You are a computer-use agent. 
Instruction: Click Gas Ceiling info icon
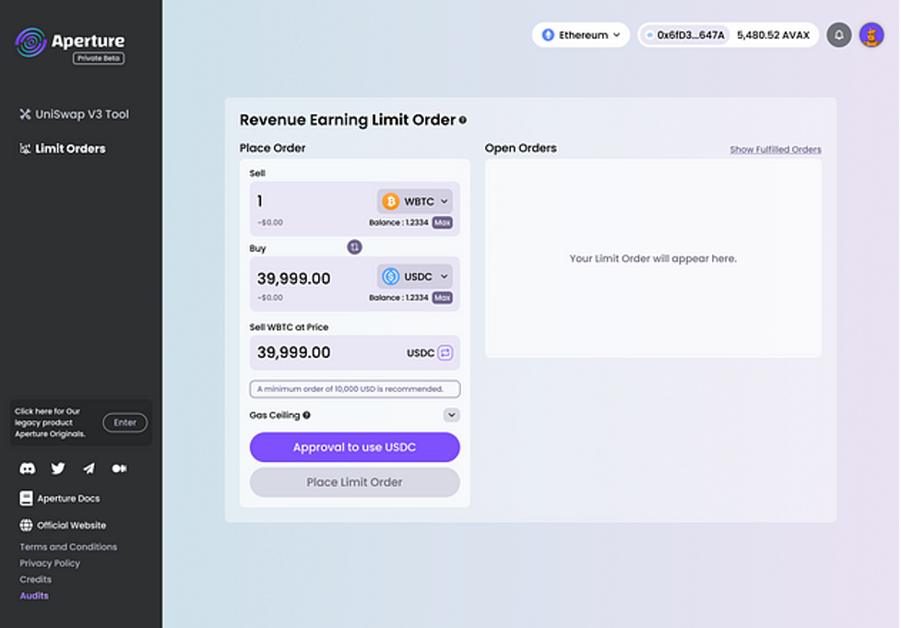click(x=307, y=415)
